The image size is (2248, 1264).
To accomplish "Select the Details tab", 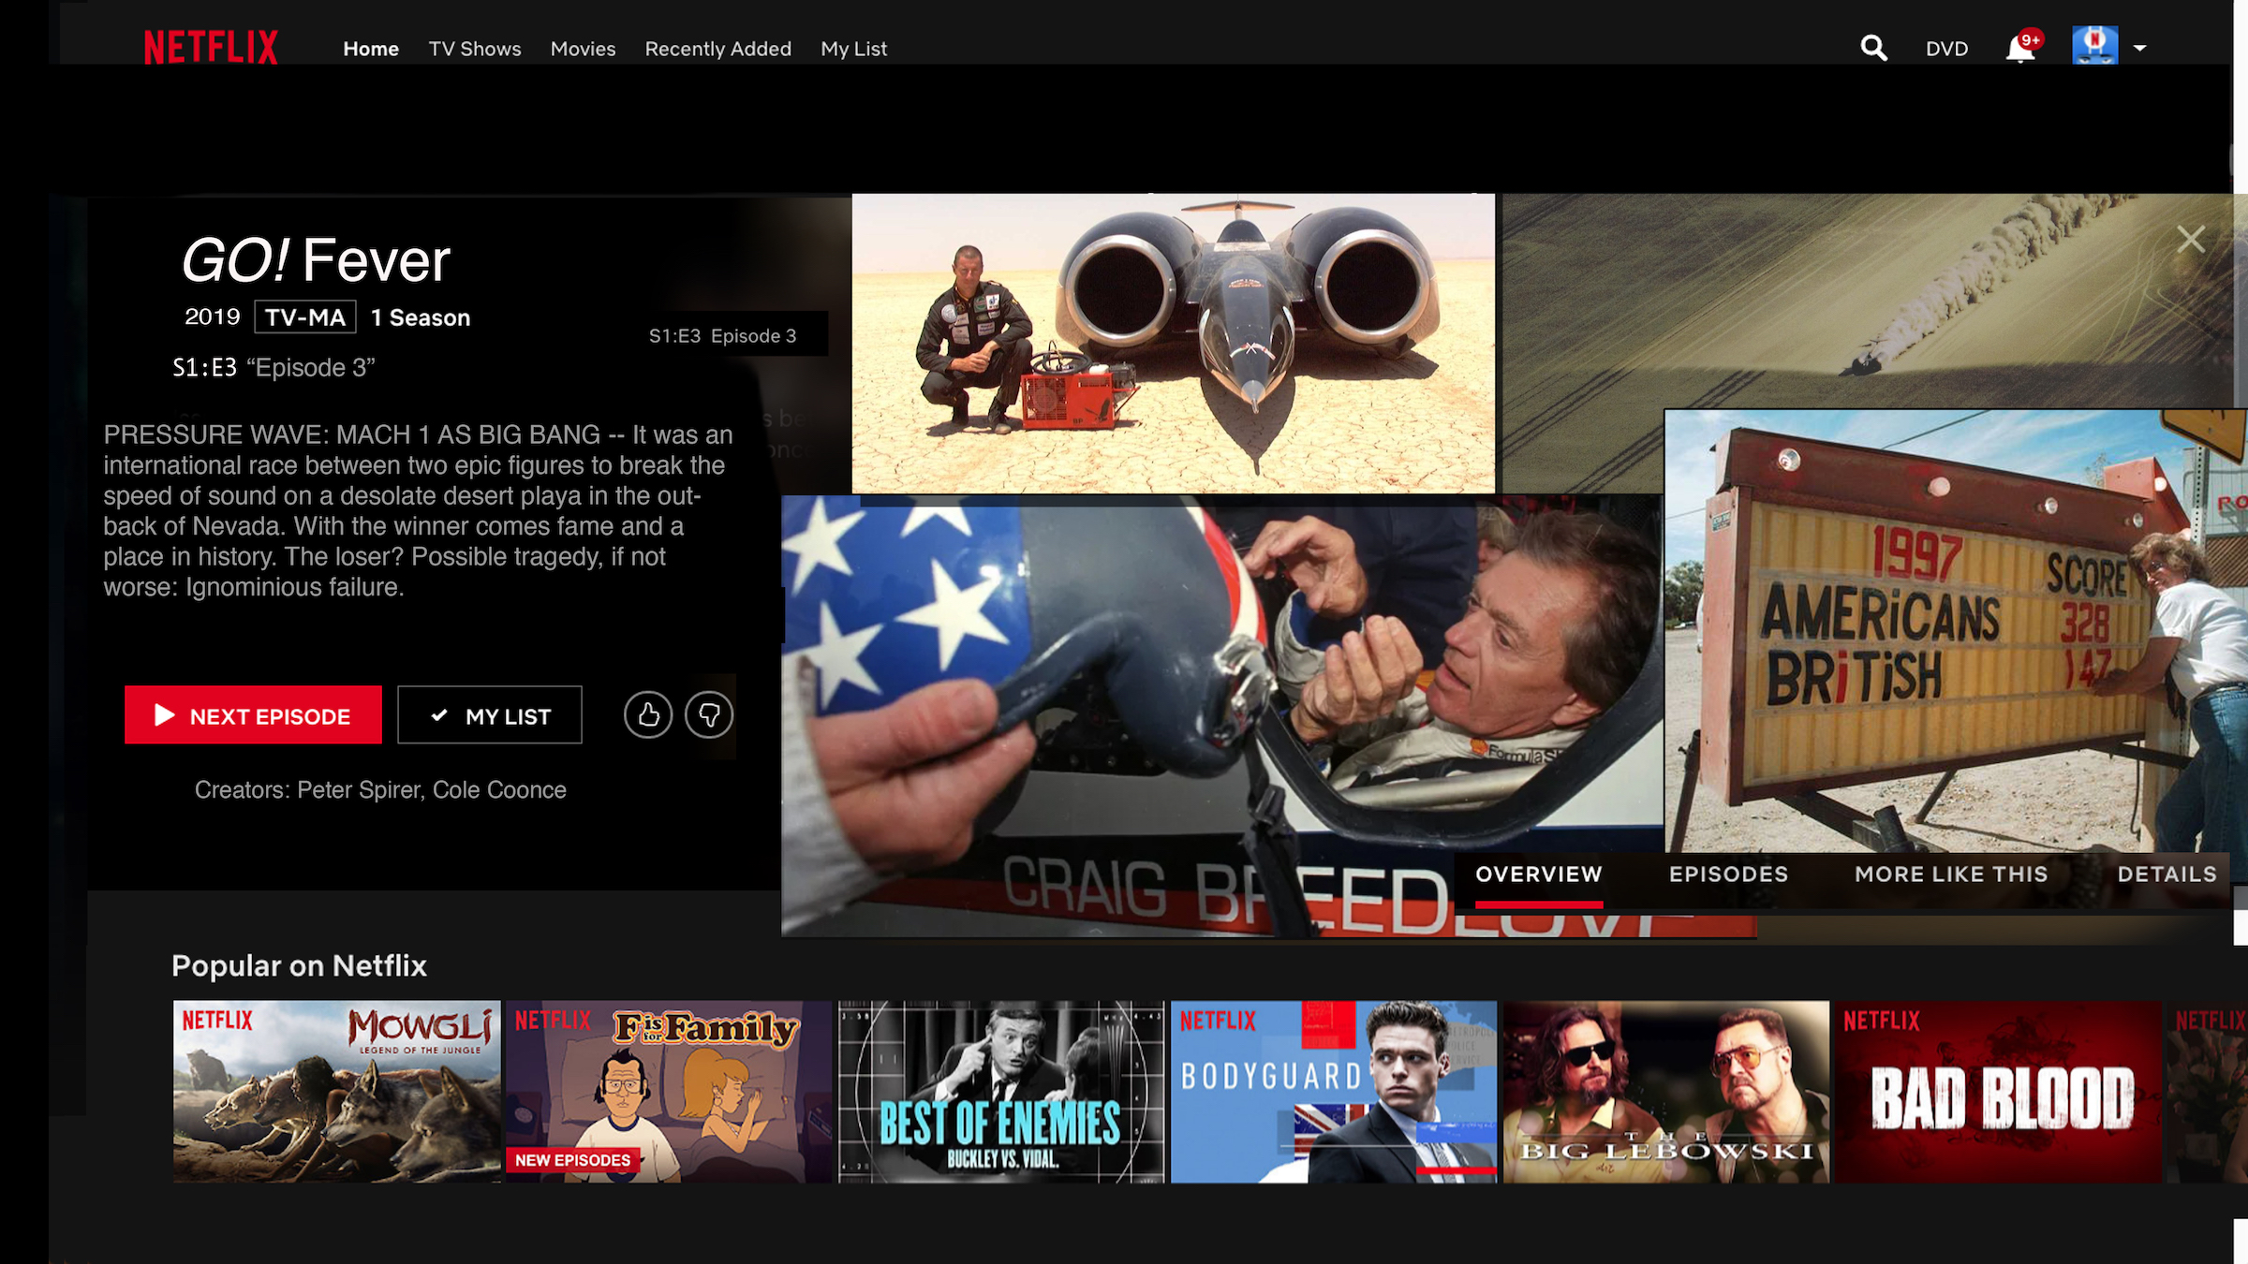I will tap(2167, 875).
